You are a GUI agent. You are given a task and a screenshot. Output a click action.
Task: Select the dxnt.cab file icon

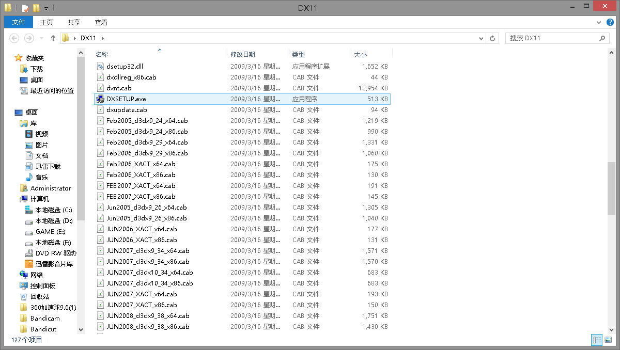pyautogui.click(x=101, y=88)
